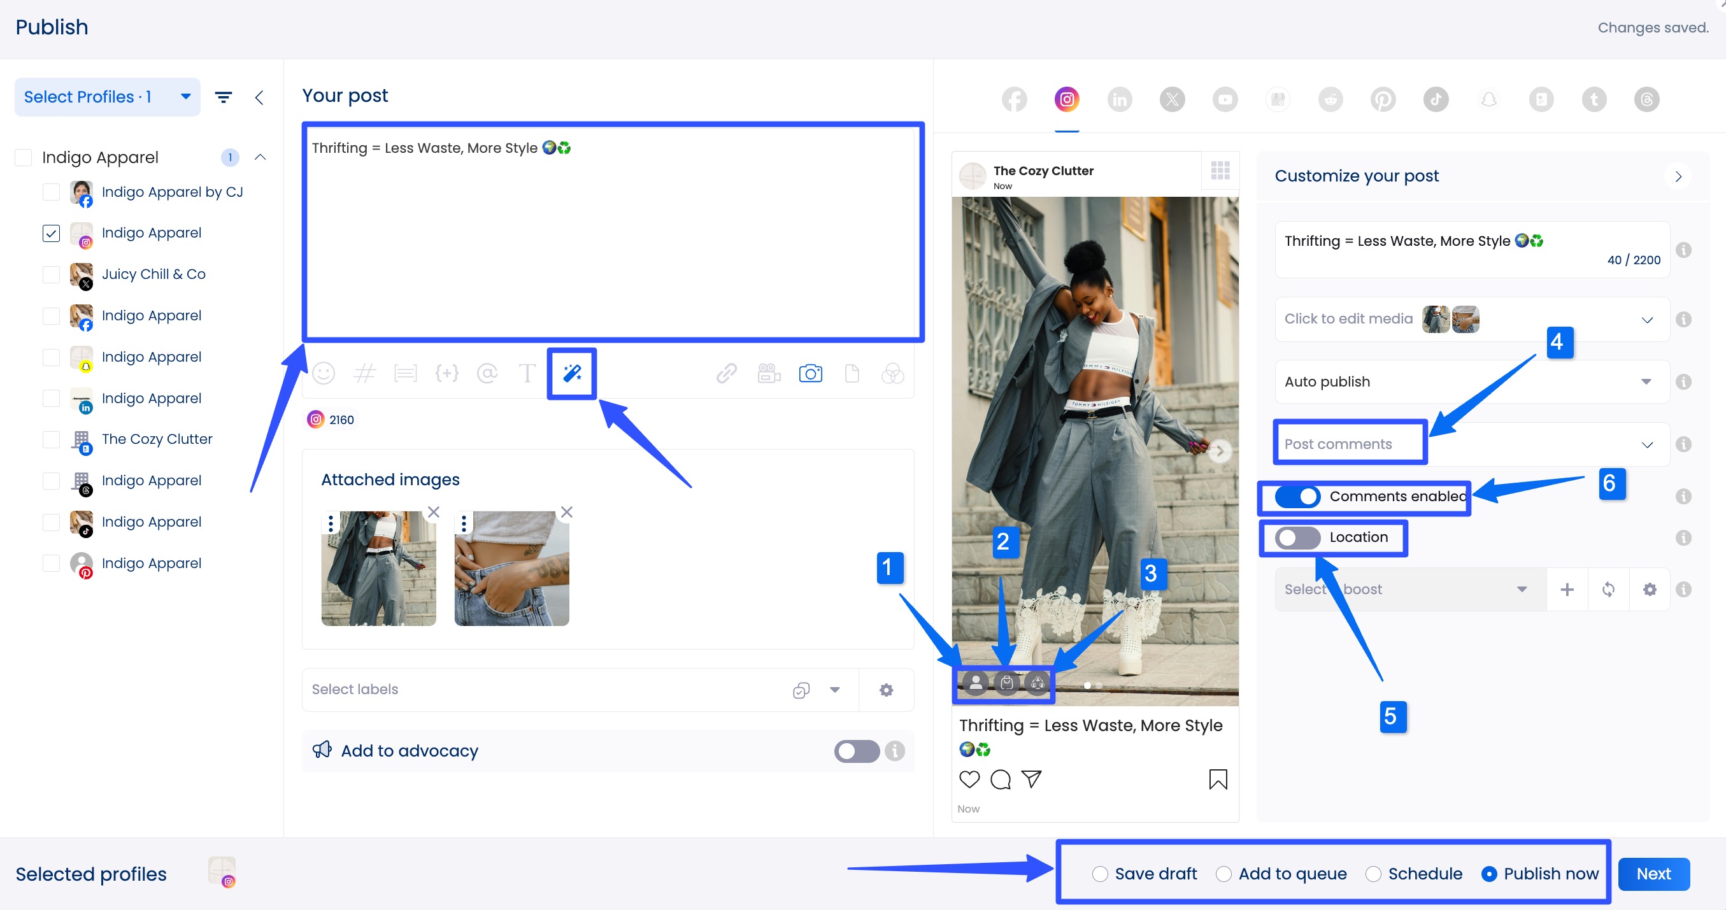Select the TikTok network icon

click(1435, 99)
